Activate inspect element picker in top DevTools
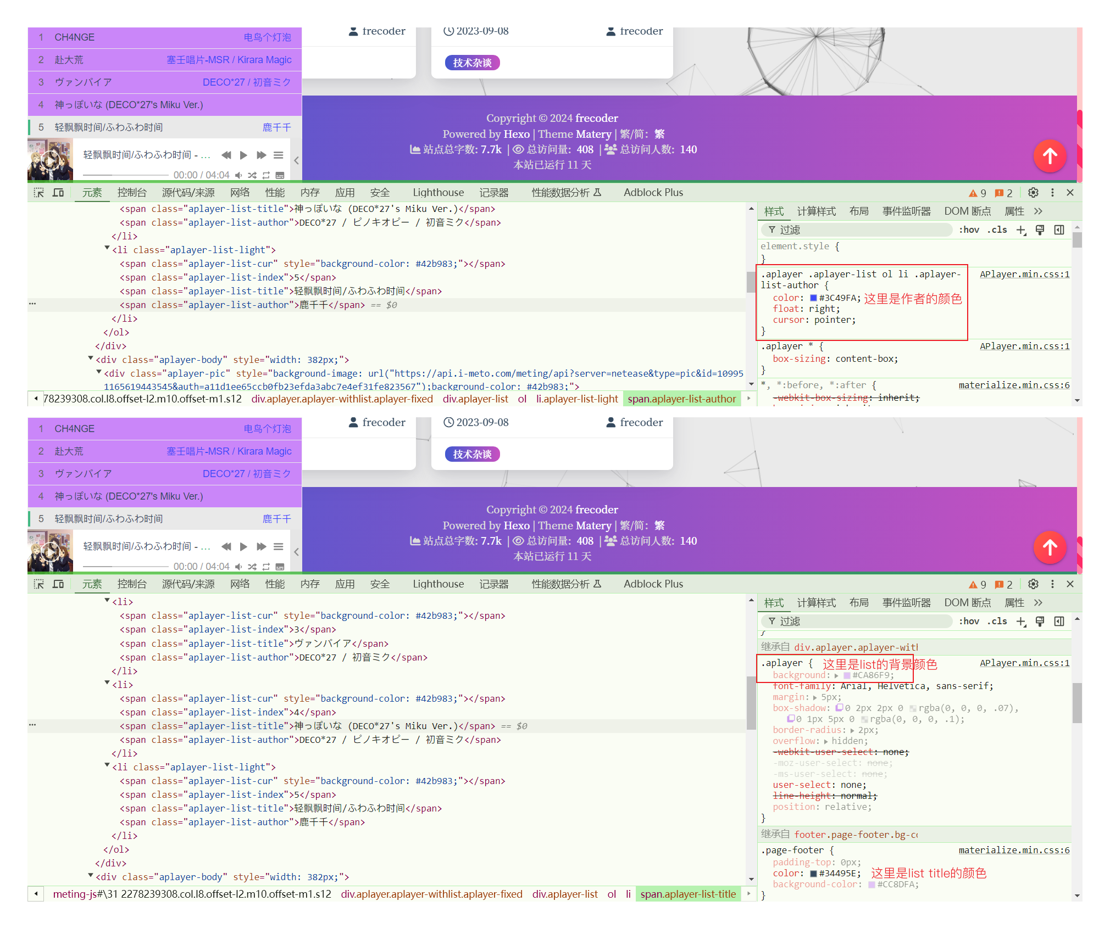The width and height of the screenshot is (1110, 929). click(x=39, y=193)
